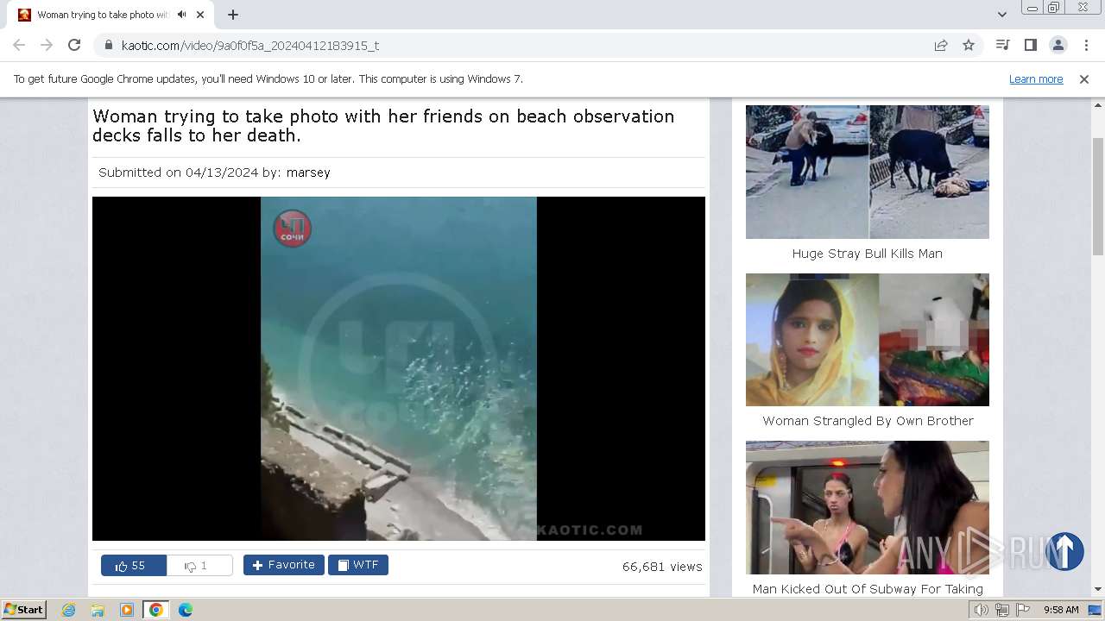Like the video thumbs up 55

click(134, 566)
